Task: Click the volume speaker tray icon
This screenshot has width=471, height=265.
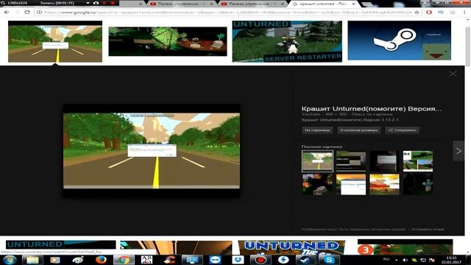Action: tap(405, 260)
